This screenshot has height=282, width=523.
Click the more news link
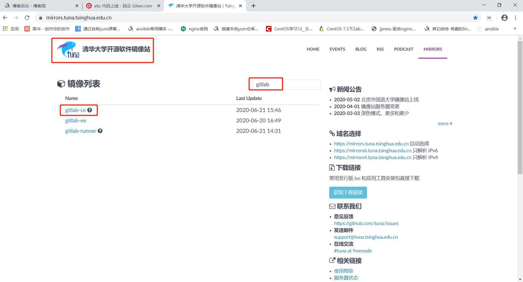click(x=445, y=123)
